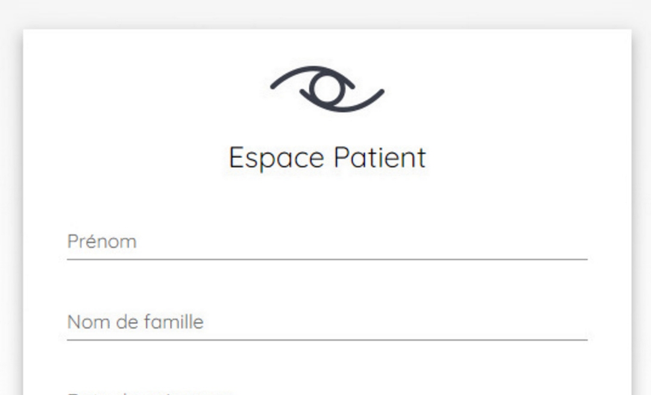Screen dimensions: 651x395
Task: Click the underline beneath the Prénom field
Action: (x=327, y=259)
